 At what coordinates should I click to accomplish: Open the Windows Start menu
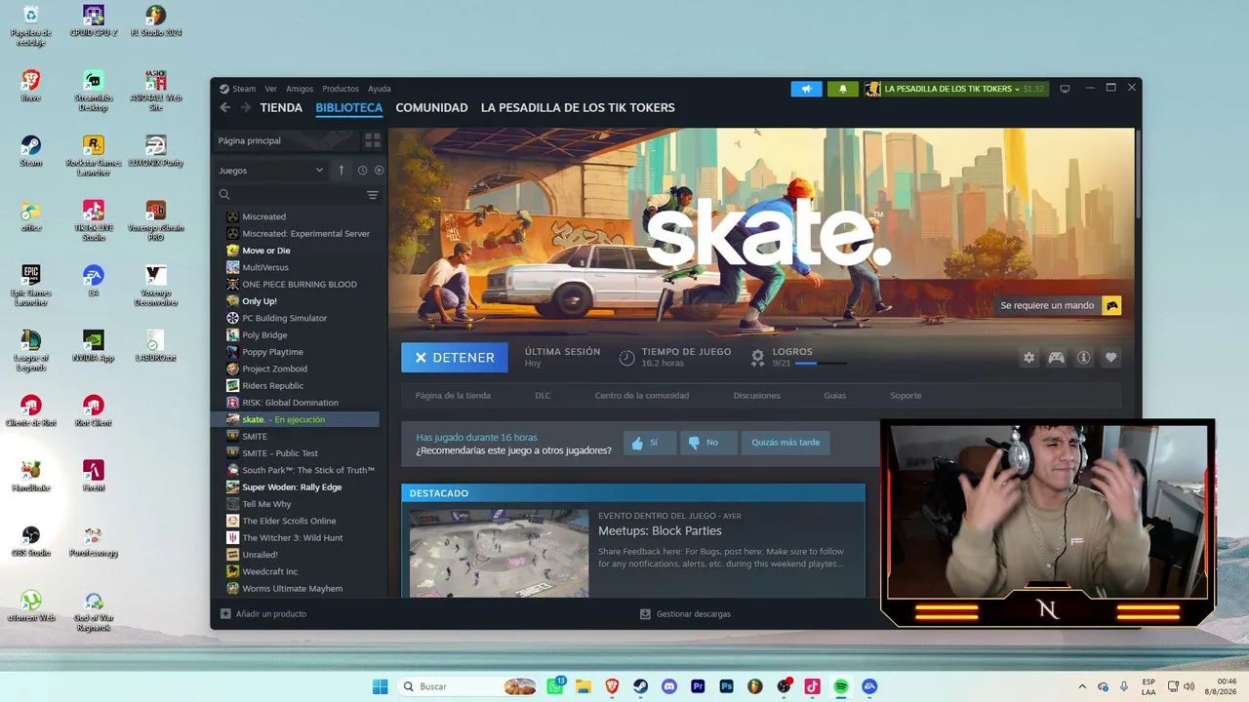pyautogui.click(x=380, y=686)
